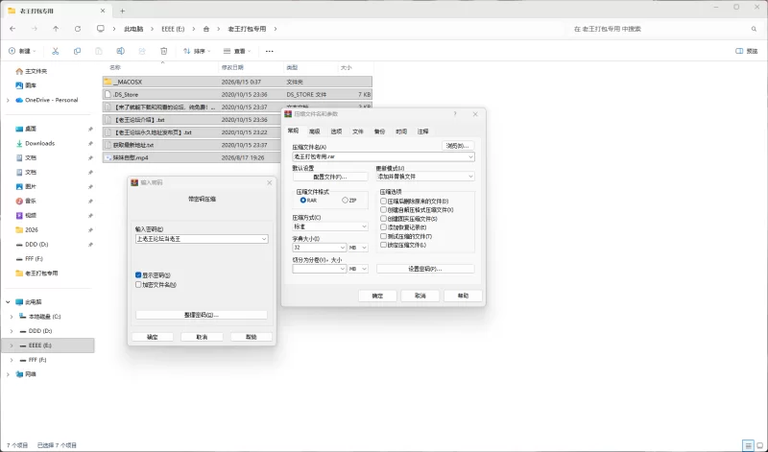
Task: Click 帮助 in the archive dialog
Action: (x=463, y=296)
